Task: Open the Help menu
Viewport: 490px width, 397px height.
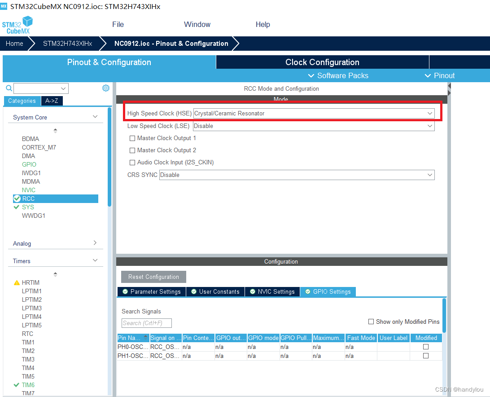Action: pos(263,24)
